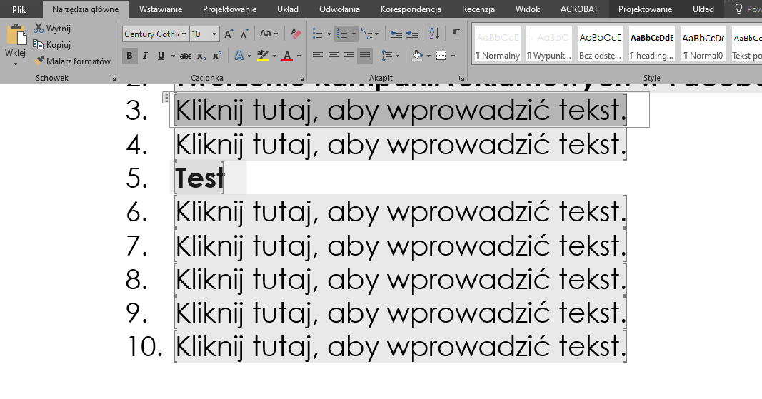Center-align the text
Screen dimensions: 762x399
334,56
